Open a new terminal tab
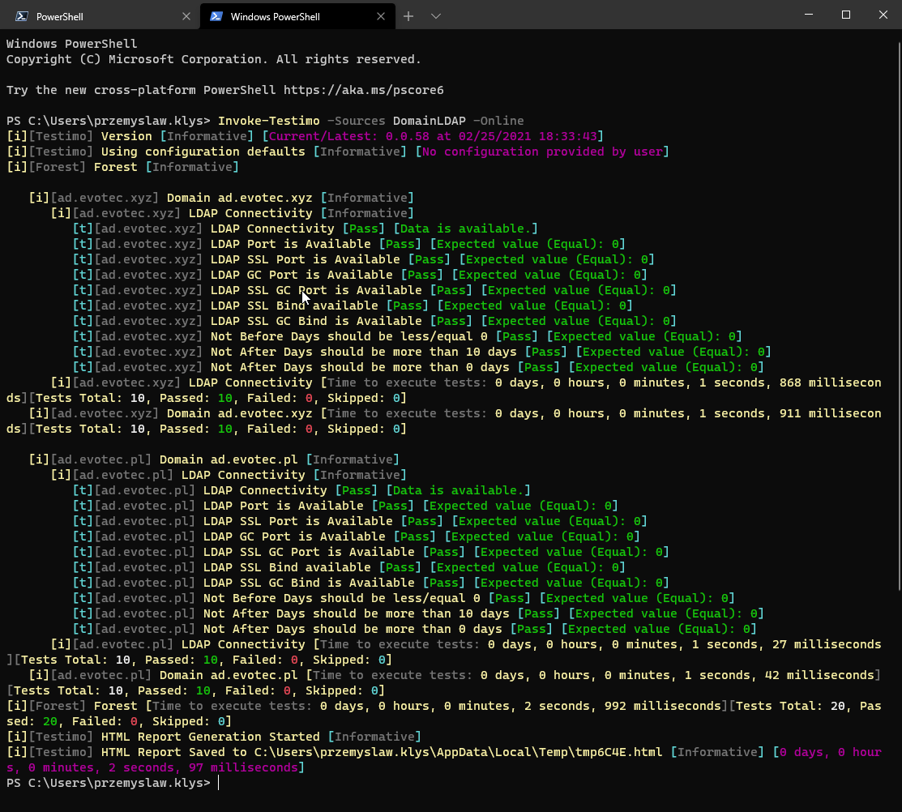Viewport: 902px width, 812px height. (x=408, y=16)
